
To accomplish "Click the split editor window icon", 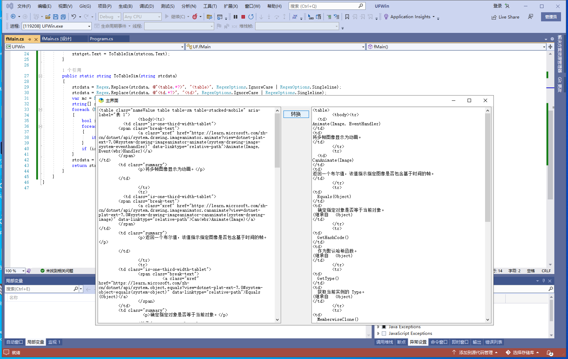I will point(550,47).
